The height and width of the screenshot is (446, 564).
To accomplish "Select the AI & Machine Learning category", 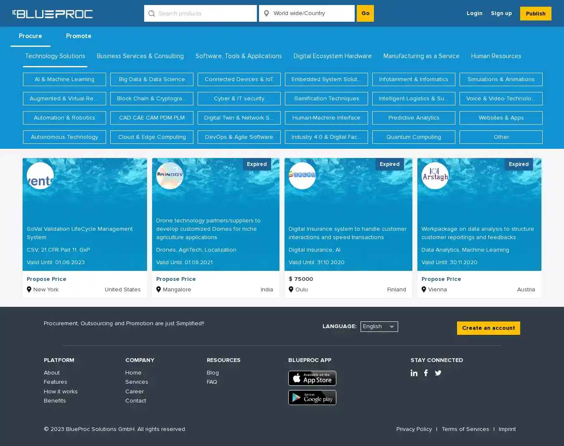I will point(64,79).
